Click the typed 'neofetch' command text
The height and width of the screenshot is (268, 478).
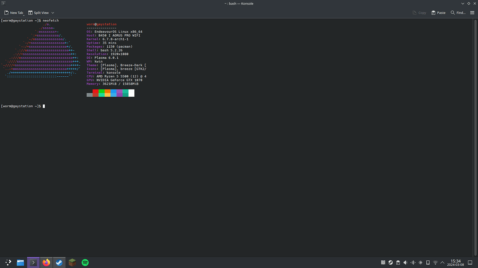coord(51,20)
